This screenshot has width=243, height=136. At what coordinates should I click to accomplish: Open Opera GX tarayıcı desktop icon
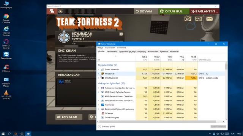pos(6,44)
